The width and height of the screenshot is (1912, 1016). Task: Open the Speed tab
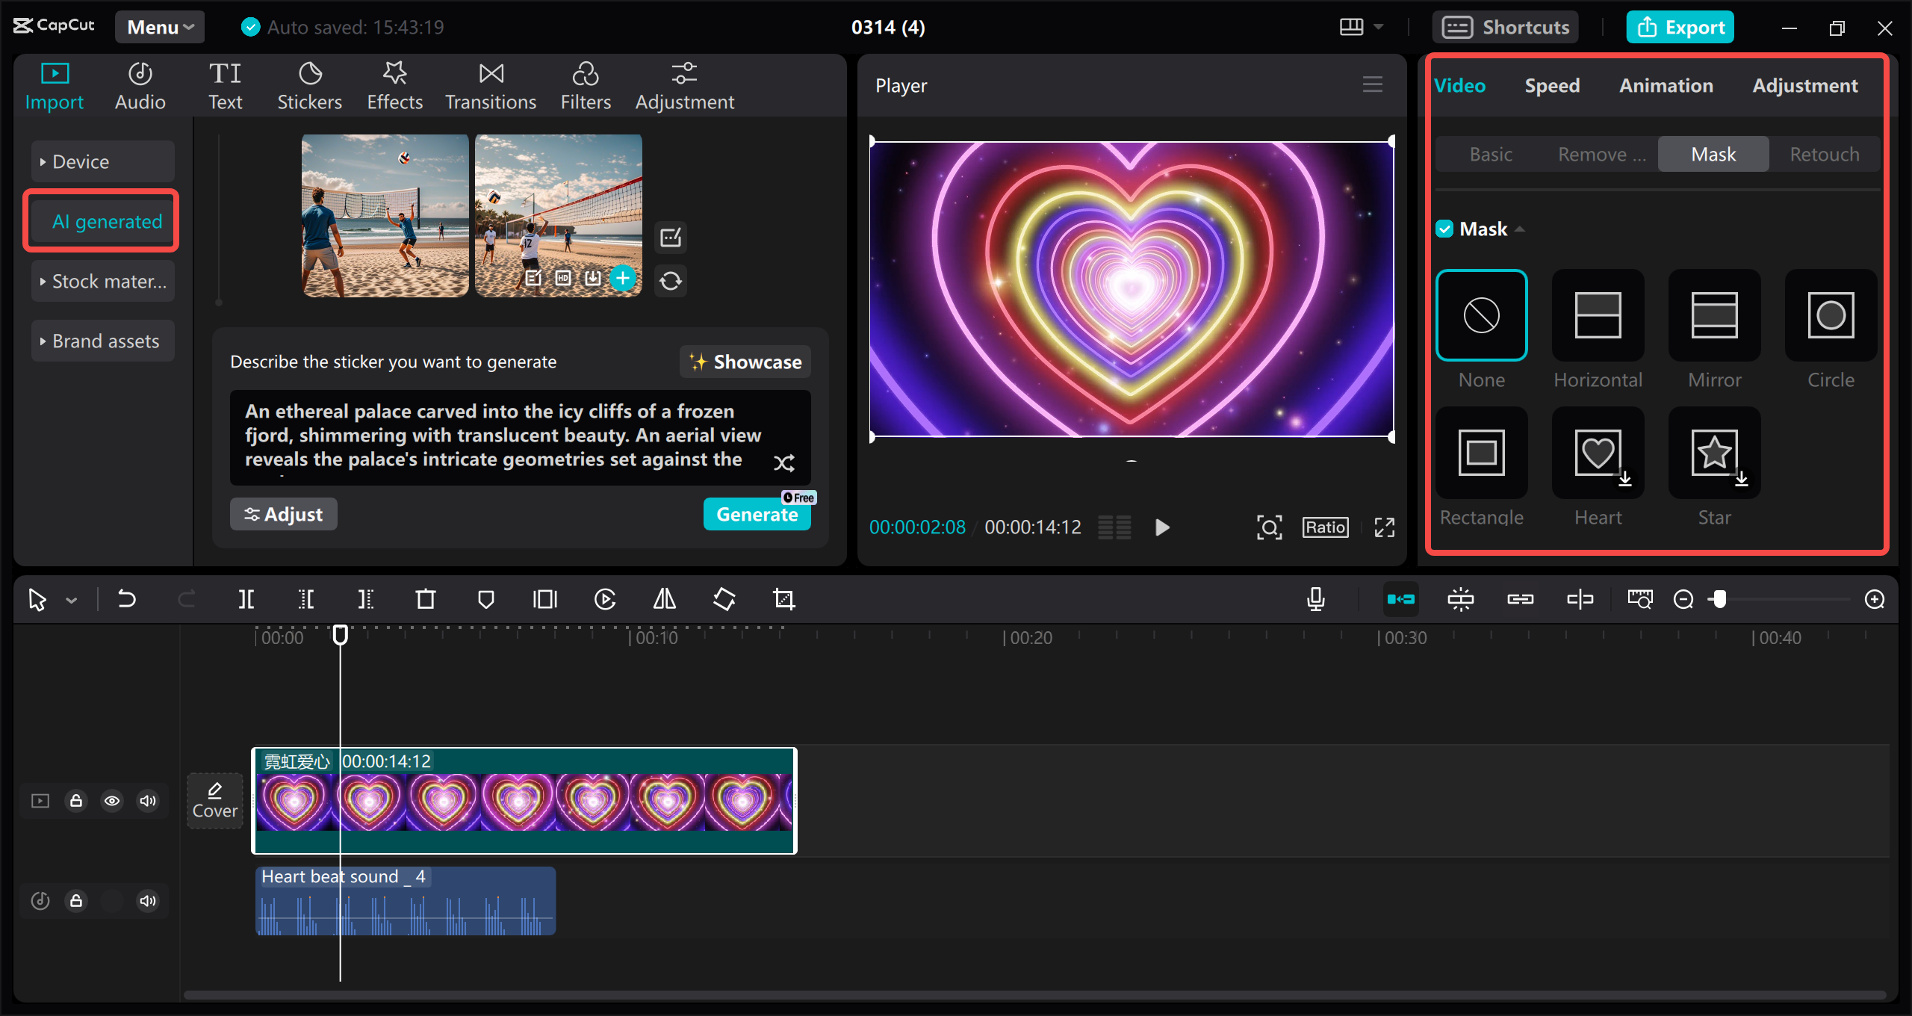1552,85
